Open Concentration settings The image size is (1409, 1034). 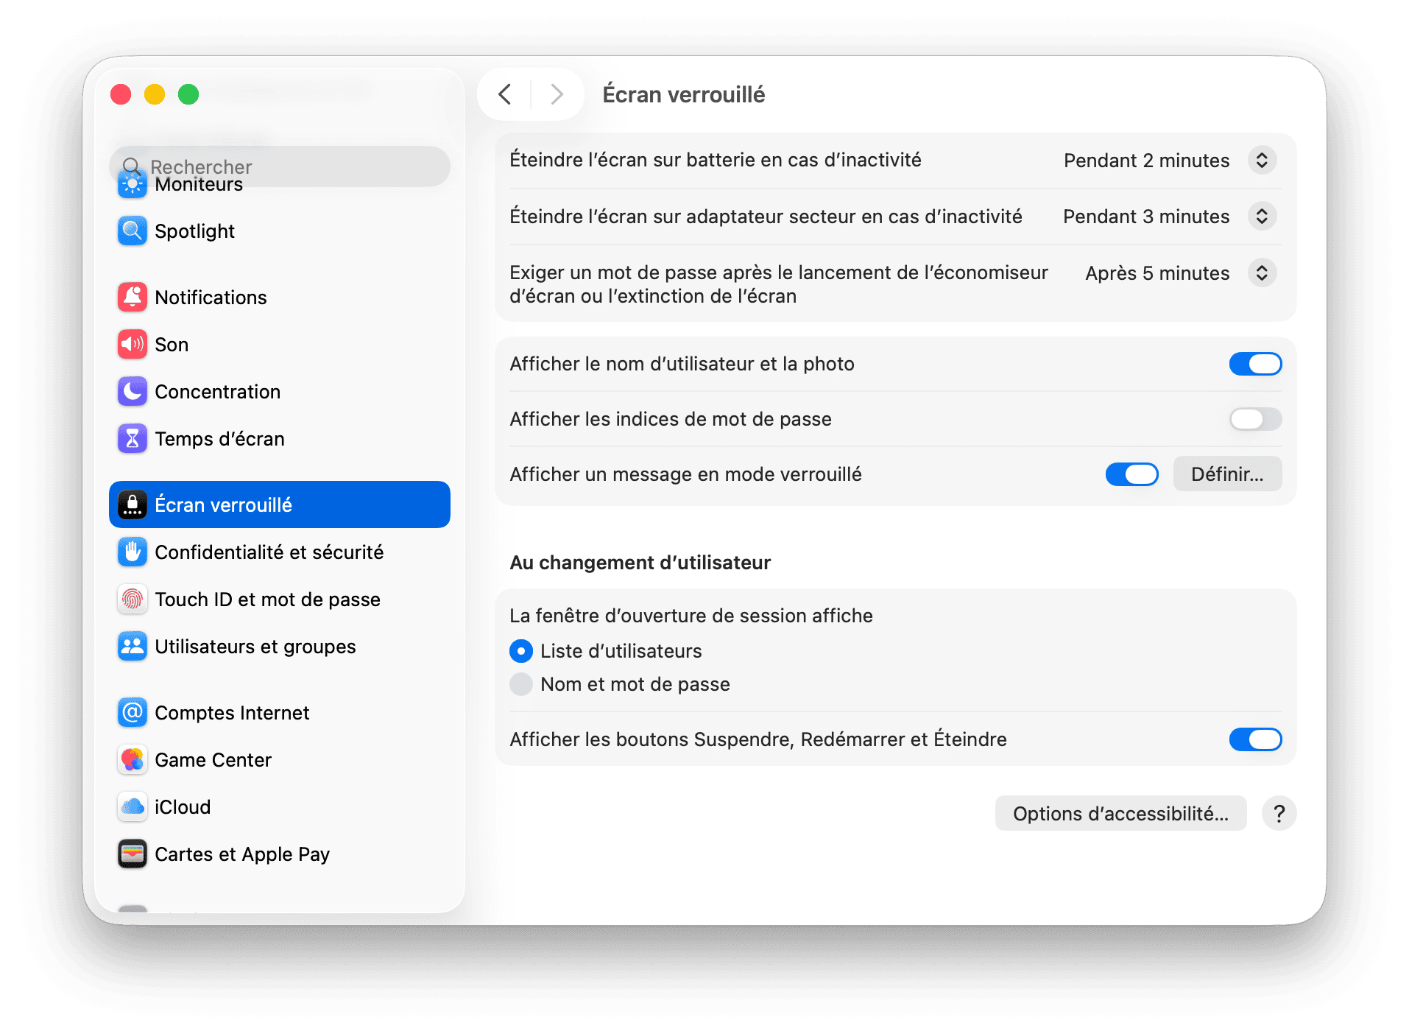217,391
